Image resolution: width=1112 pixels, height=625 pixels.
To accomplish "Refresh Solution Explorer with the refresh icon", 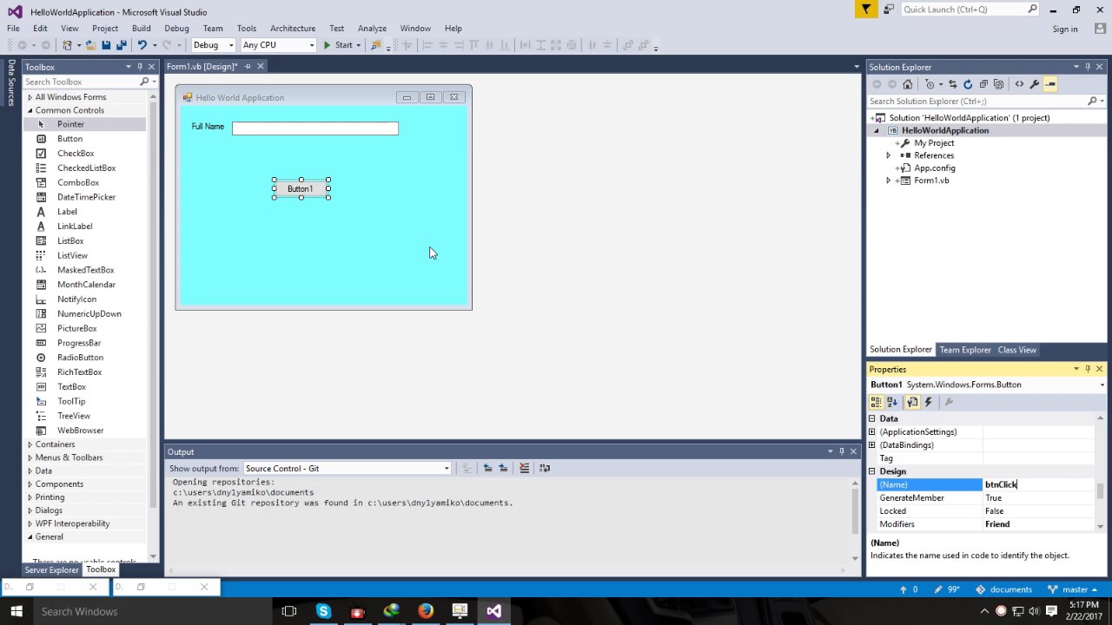I will (x=968, y=84).
